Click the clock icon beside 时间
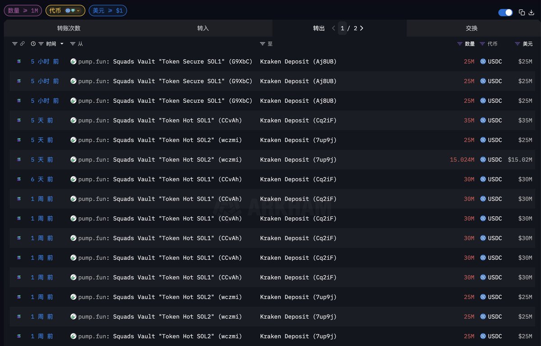 (x=33, y=44)
